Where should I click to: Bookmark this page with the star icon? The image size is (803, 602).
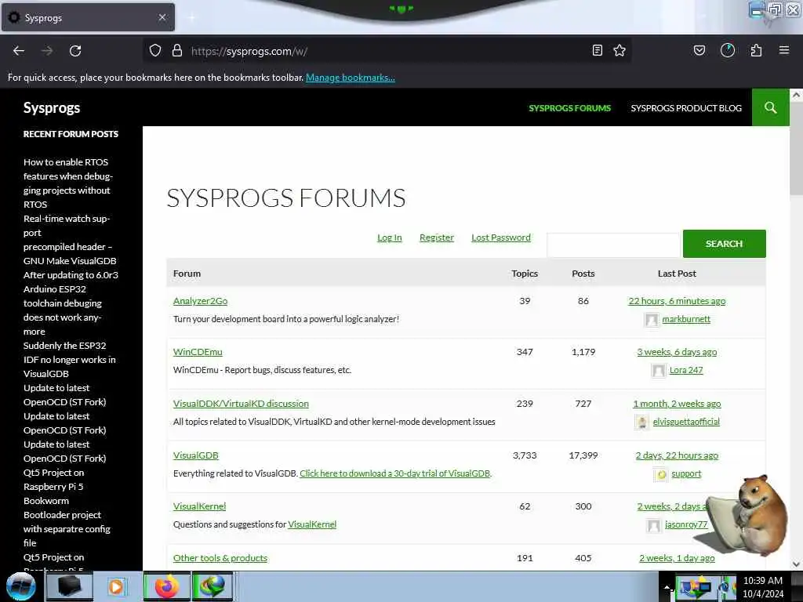click(x=620, y=50)
